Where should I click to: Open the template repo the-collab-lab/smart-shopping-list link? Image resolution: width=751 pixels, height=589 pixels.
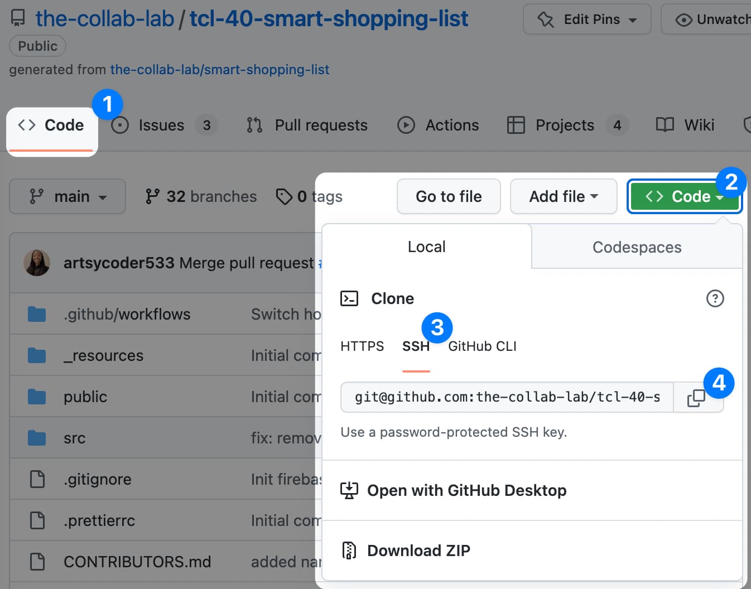[220, 70]
